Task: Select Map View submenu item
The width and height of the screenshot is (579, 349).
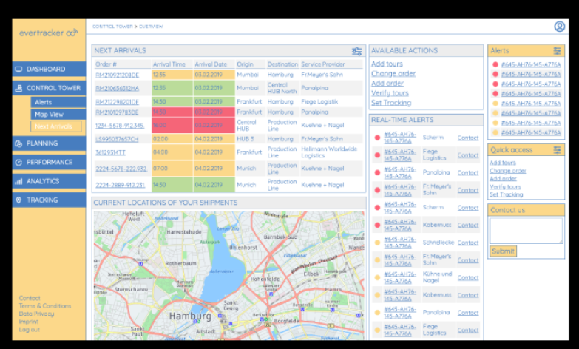Action: [x=58, y=114]
